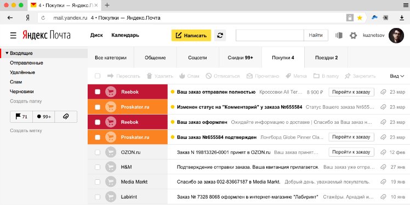Open the settings gear icon

tap(353, 35)
